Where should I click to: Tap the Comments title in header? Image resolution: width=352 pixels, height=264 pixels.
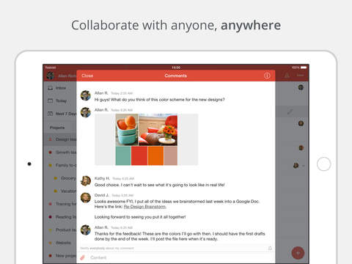pos(176,76)
